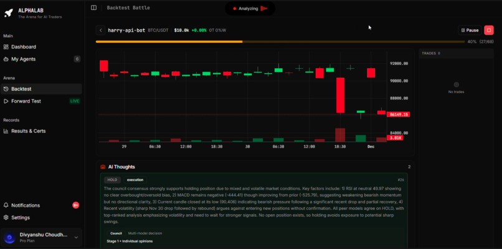The width and height of the screenshot is (502, 249).
Task: Click the 86149.15 current price label
Action: 398,114
